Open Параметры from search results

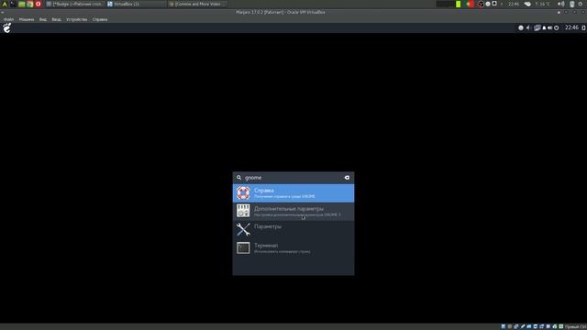point(293,229)
